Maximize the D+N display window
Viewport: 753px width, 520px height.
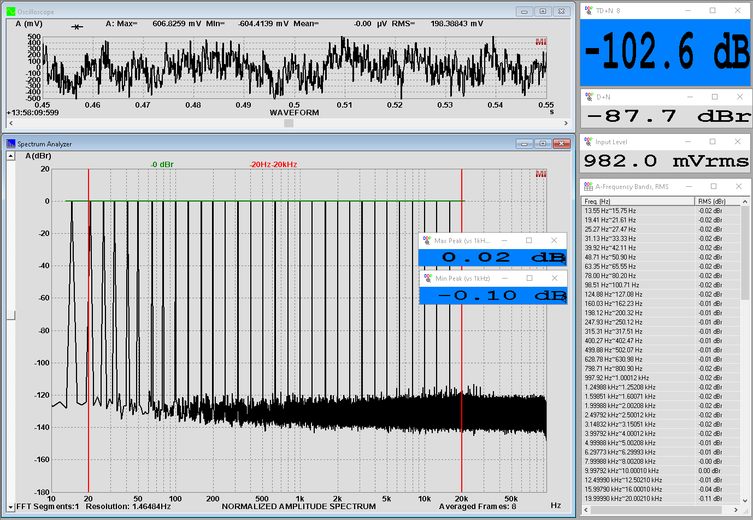715,97
